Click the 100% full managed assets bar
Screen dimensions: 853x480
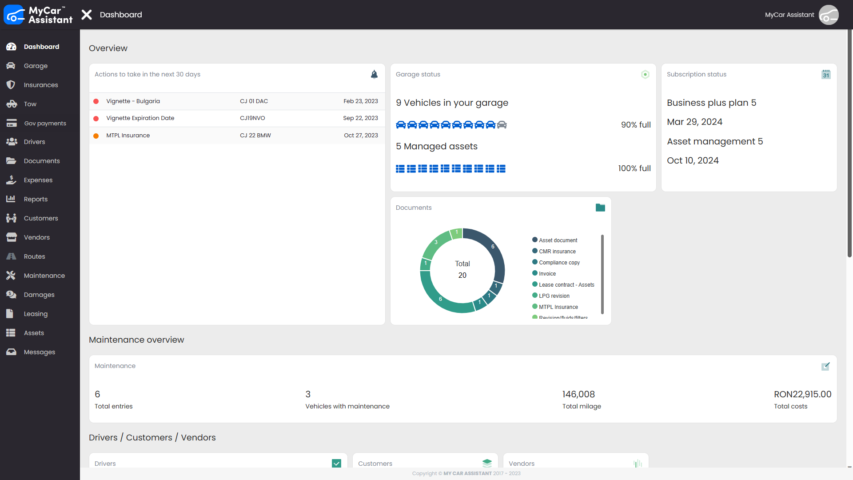click(x=450, y=168)
